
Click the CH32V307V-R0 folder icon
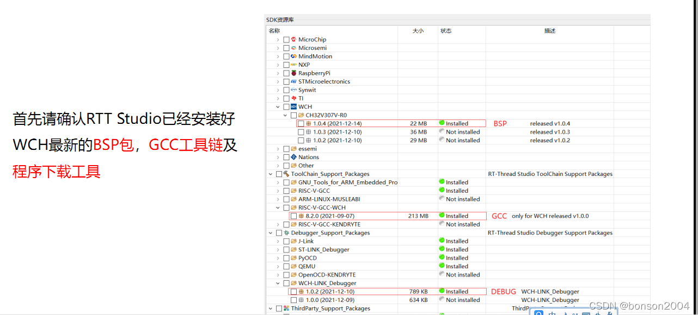(301, 115)
